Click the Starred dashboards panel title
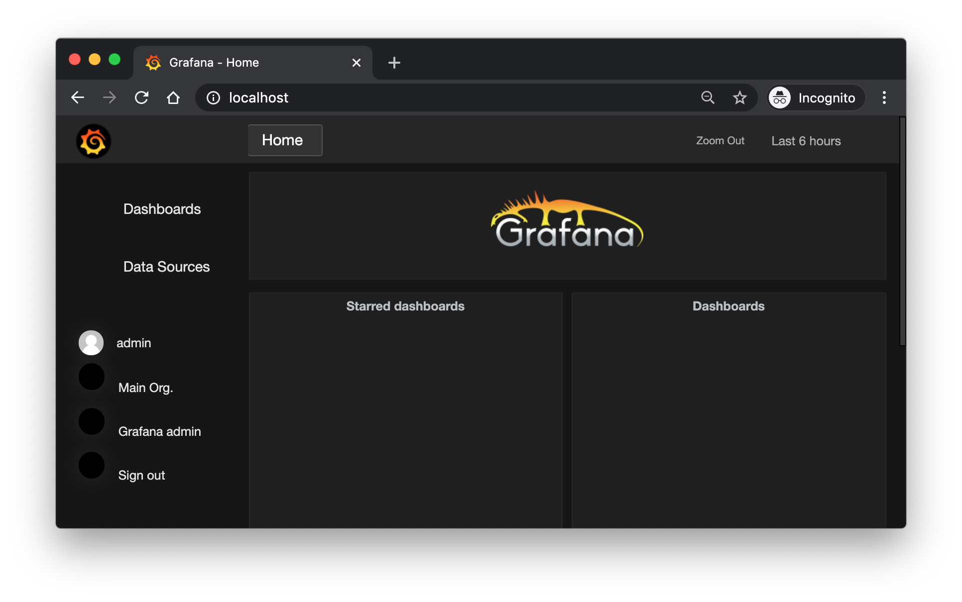This screenshot has width=962, height=602. [x=405, y=306]
